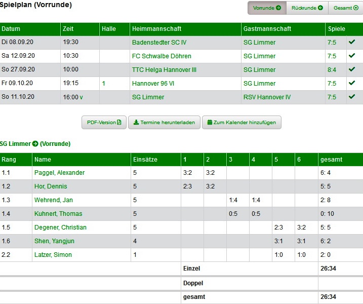The height and width of the screenshot is (304, 363).
Task: Open the Badenstedter SC IV team link
Action: click(x=159, y=43)
